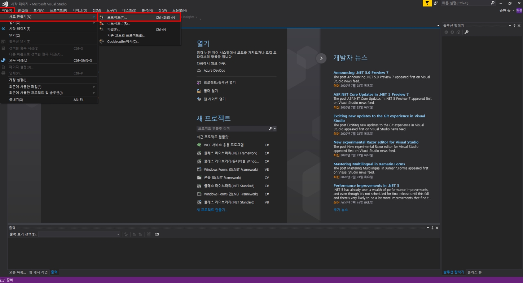The width and height of the screenshot is (523, 283).
Task: Click the status bar 준비 icon
Action: [x=3, y=280]
